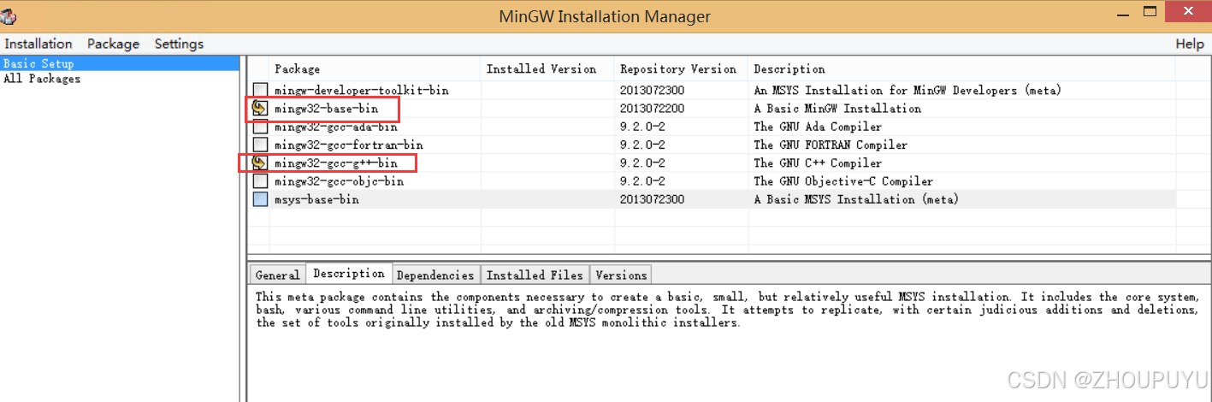This screenshot has width=1212, height=402.
Task: Mark the mingw32-gcc-objc-bin checkbox
Action: point(260,181)
